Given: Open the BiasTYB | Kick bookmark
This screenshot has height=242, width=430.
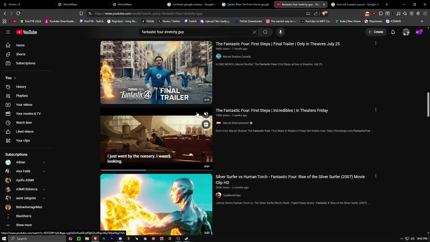Looking at the screenshot, I should pos(31,21).
